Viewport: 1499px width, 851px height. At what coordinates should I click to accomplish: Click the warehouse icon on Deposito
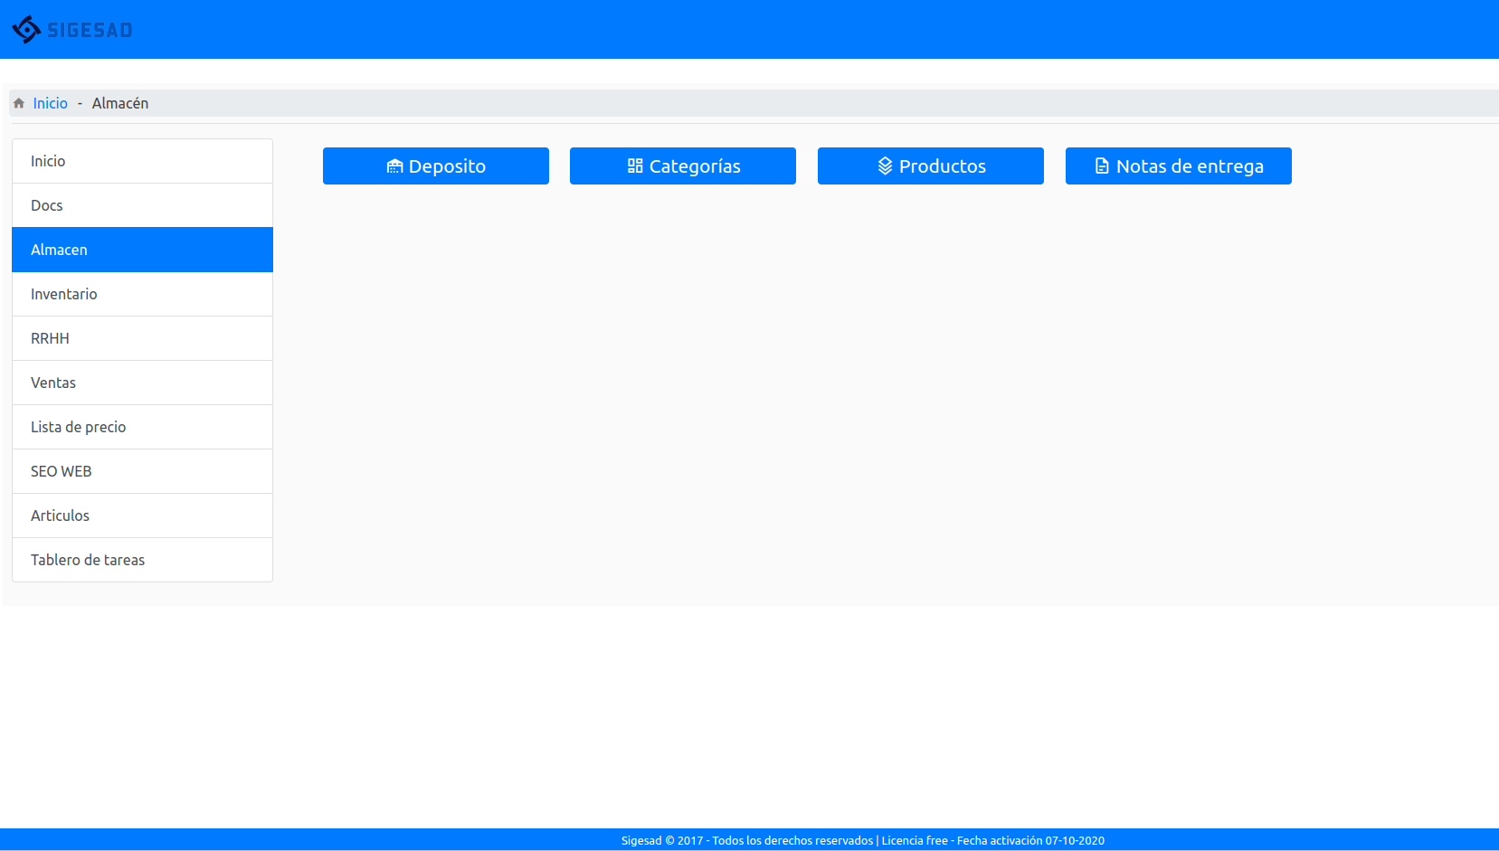(394, 166)
